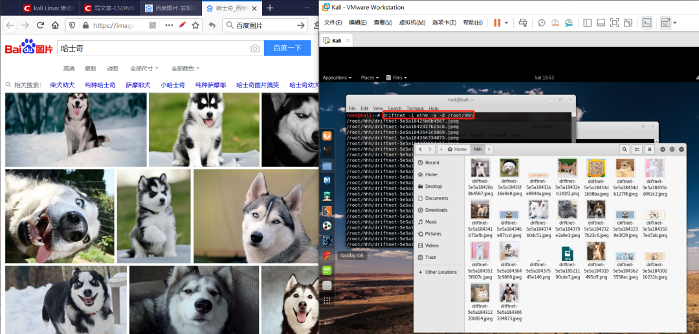Click the search icon in Files window
The width and height of the screenshot is (699, 334).
(625, 149)
